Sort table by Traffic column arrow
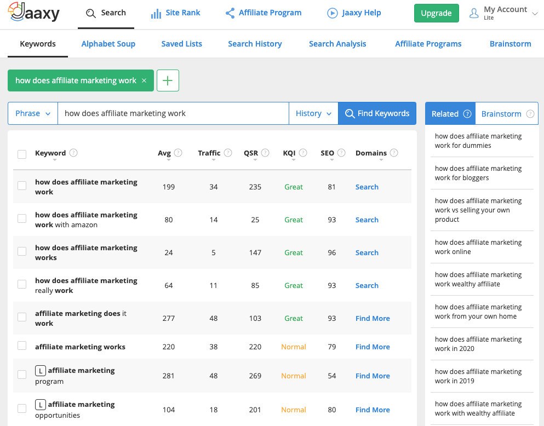Image resolution: width=544 pixels, height=426 pixels. 213,160
